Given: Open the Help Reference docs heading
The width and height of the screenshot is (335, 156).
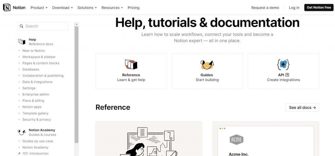Looking at the screenshot, I should [35, 42].
